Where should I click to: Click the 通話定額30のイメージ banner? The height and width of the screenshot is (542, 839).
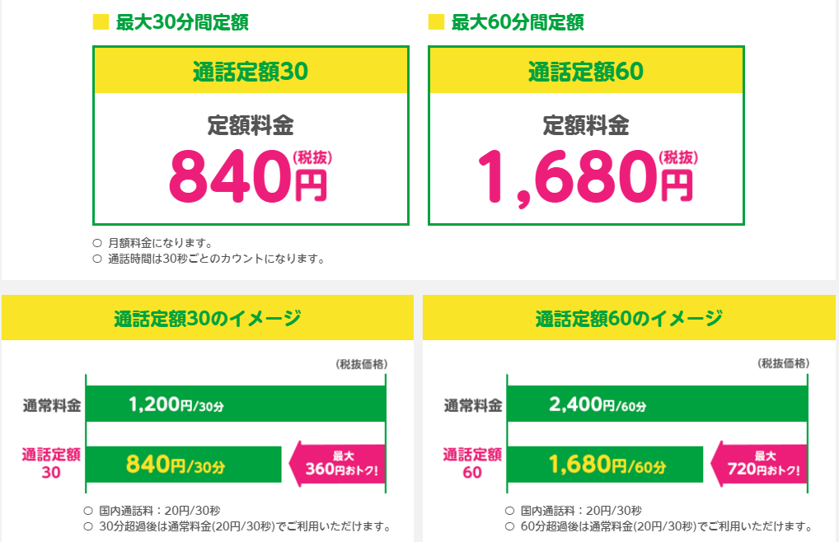(x=208, y=317)
